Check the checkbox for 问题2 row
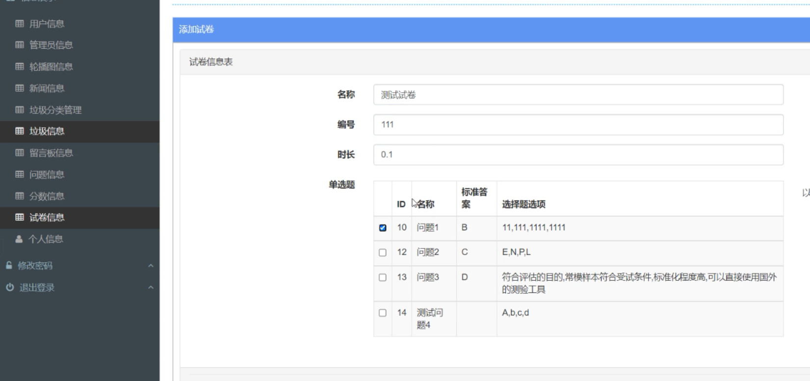810x381 pixels. click(383, 252)
